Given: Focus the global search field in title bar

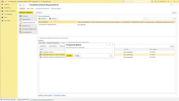Looking at the screenshot, I should tap(137, 1).
